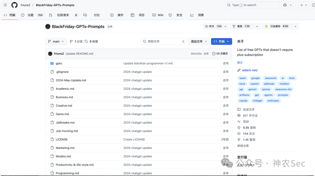Click the GitHub logo icon
This screenshot has width=315, height=176.
(14, 5)
